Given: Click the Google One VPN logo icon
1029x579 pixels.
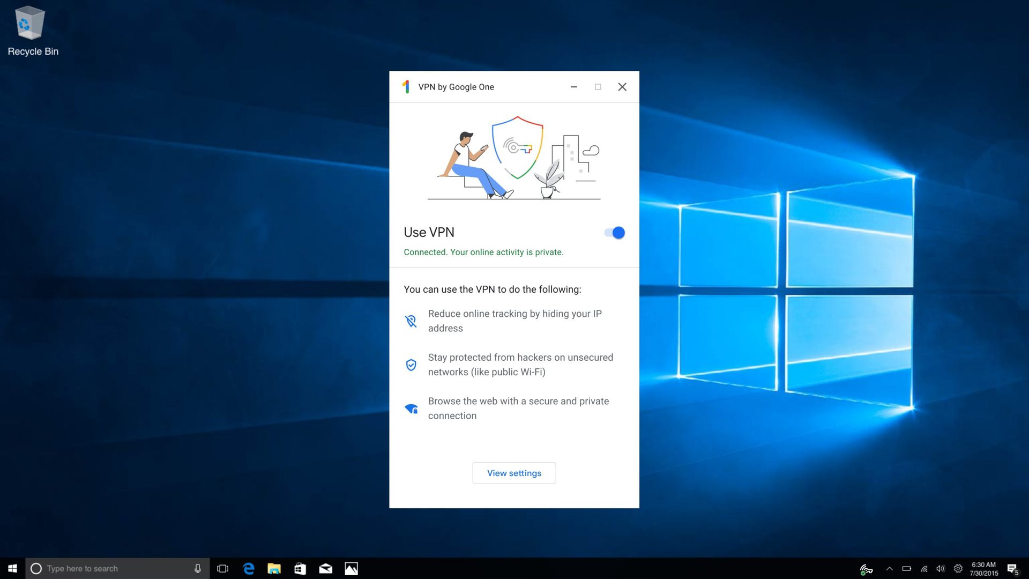Looking at the screenshot, I should 405,86.
